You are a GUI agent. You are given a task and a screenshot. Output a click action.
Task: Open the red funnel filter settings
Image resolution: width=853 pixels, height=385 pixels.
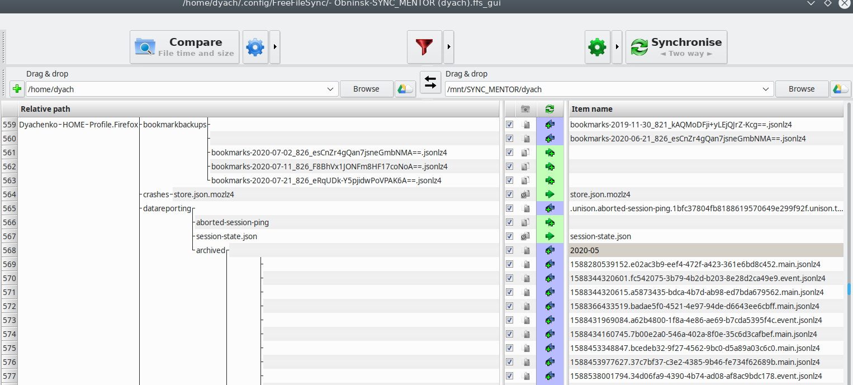pos(424,47)
